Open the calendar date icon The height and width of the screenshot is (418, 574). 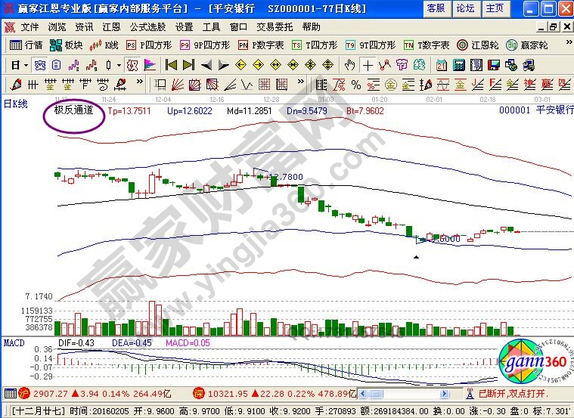pos(442,65)
